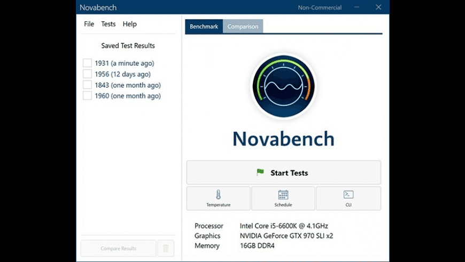Select the '1960 (one month ago)' text
Viewport: 465px width, 262px height.
[128, 96]
